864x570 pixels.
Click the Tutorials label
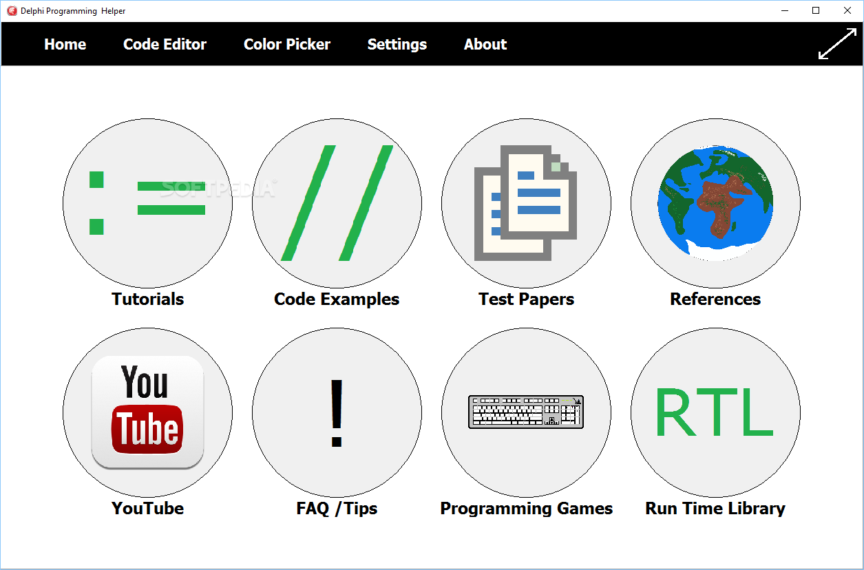(x=147, y=299)
